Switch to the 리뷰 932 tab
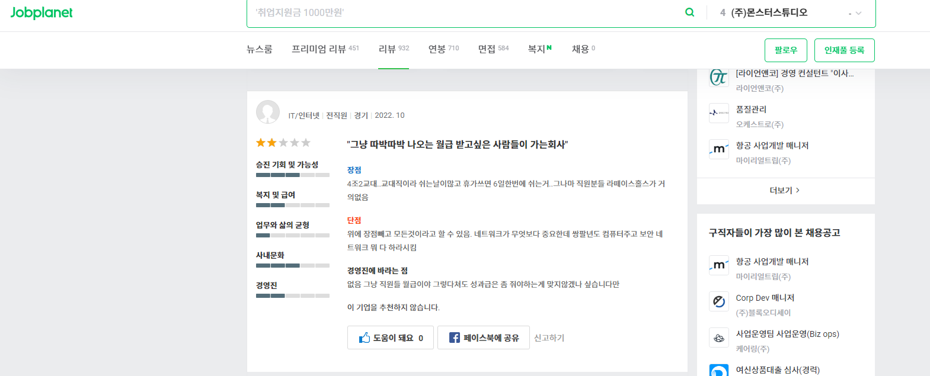The height and width of the screenshot is (376, 930). 394,49
